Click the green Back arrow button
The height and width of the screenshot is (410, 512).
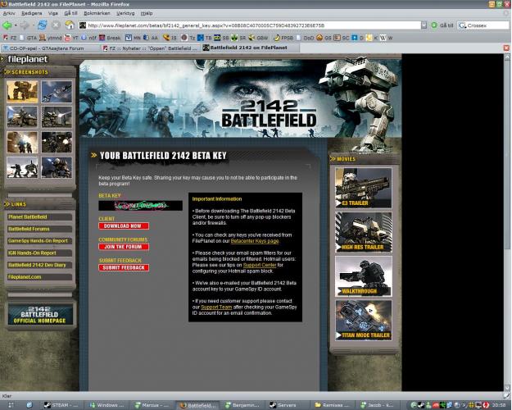tap(7, 25)
